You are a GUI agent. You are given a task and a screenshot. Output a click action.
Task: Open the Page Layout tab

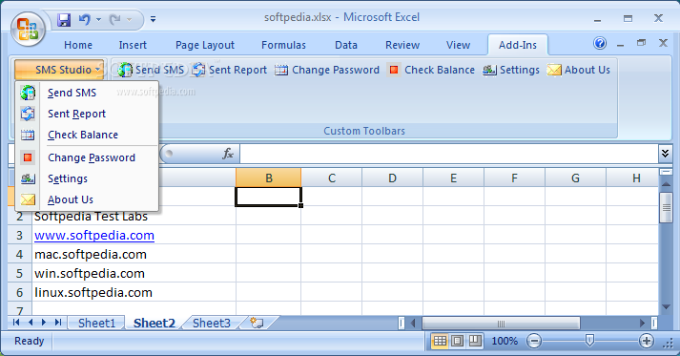point(205,45)
